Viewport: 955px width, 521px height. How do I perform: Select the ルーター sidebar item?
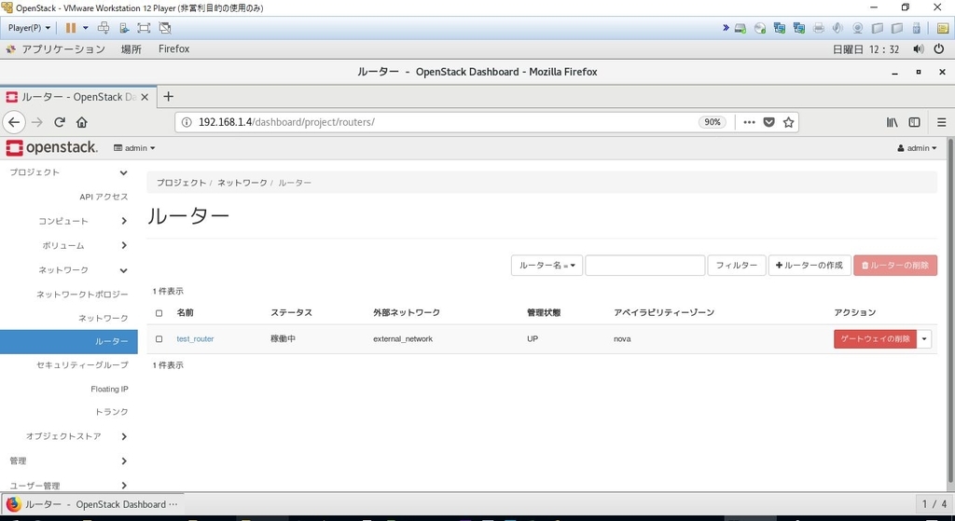point(69,341)
